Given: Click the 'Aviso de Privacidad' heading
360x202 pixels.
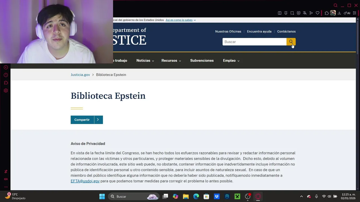Looking at the screenshot, I should coord(88,144).
